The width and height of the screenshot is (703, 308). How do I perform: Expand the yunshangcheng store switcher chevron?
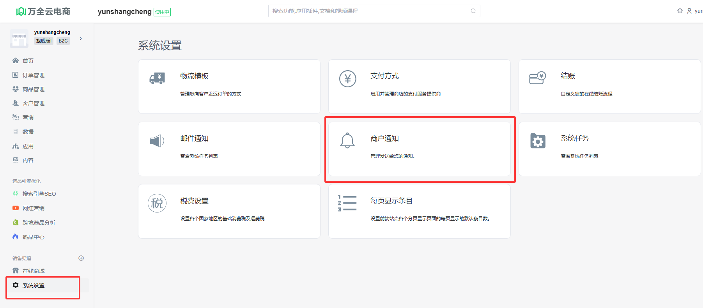coord(81,39)
